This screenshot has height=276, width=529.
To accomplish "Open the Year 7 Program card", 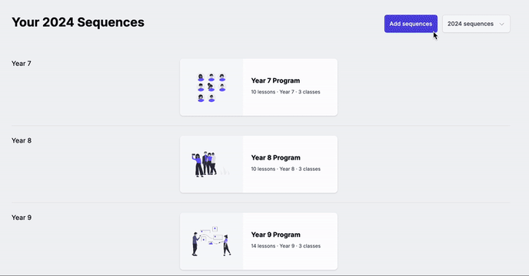I will tap(258, 87).
